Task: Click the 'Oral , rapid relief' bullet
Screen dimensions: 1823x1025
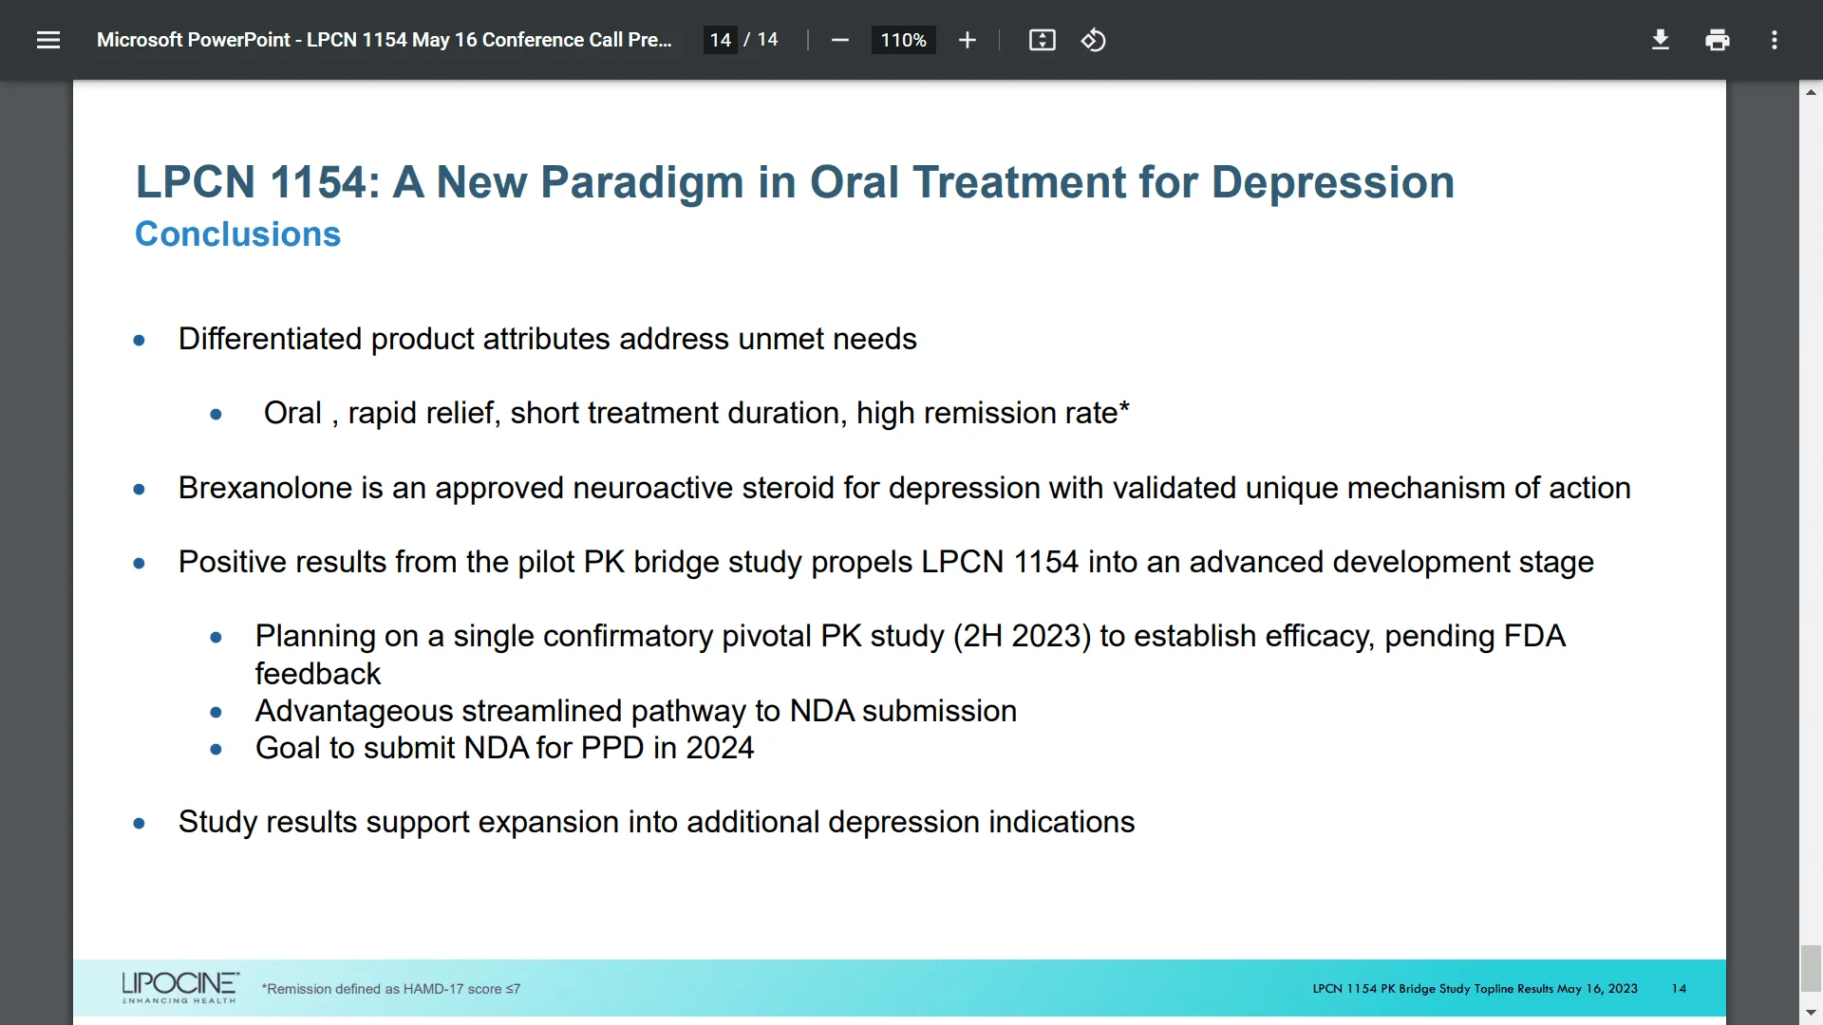Action: (x=697, y=413)
